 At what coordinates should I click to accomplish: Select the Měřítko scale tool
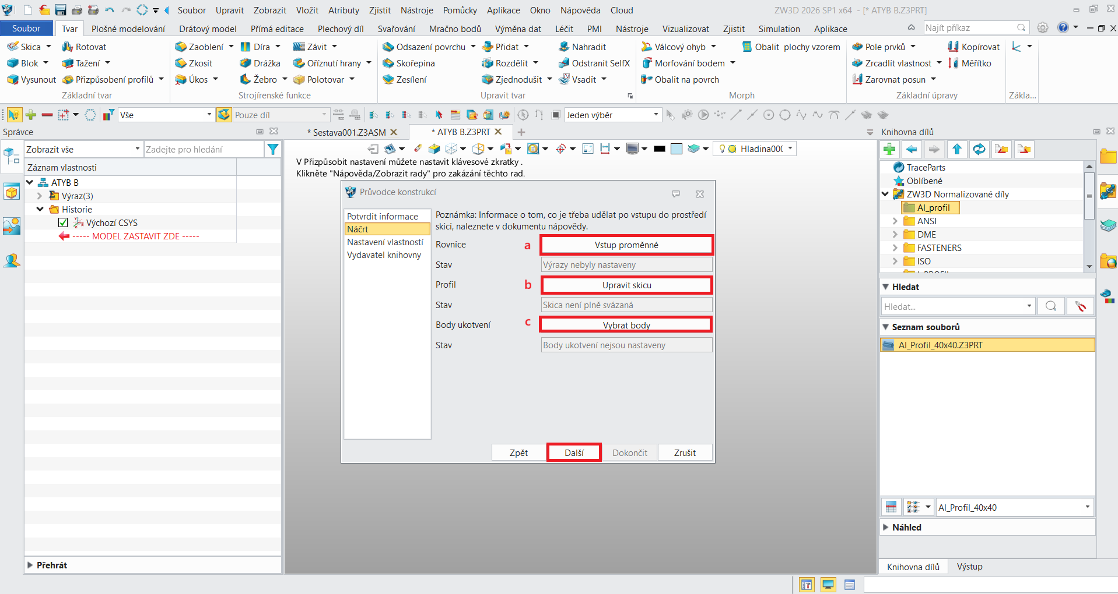coord(970,63)
